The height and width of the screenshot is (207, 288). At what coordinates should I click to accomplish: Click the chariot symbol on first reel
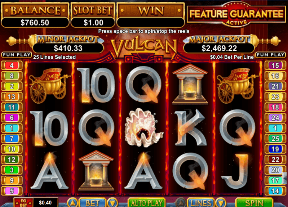click(49, 85)
